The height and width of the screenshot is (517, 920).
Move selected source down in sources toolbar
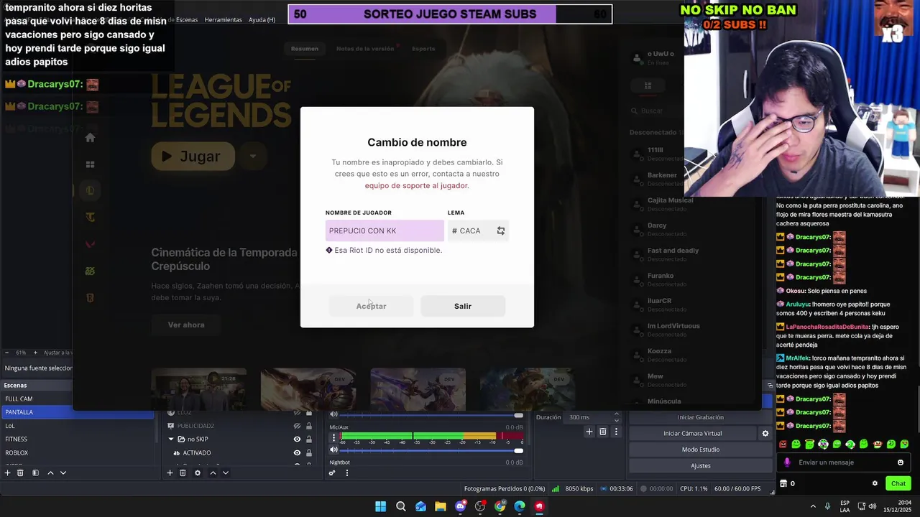point(226,472)
